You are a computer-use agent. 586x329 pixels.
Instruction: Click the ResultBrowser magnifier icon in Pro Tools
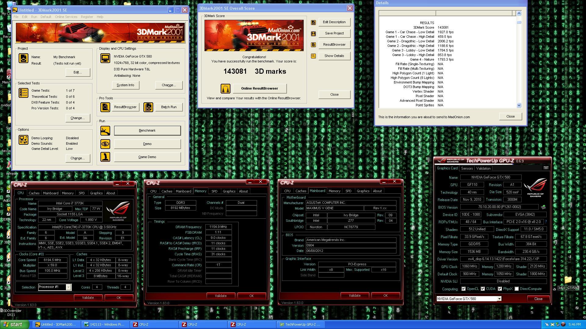coord(105,107)
